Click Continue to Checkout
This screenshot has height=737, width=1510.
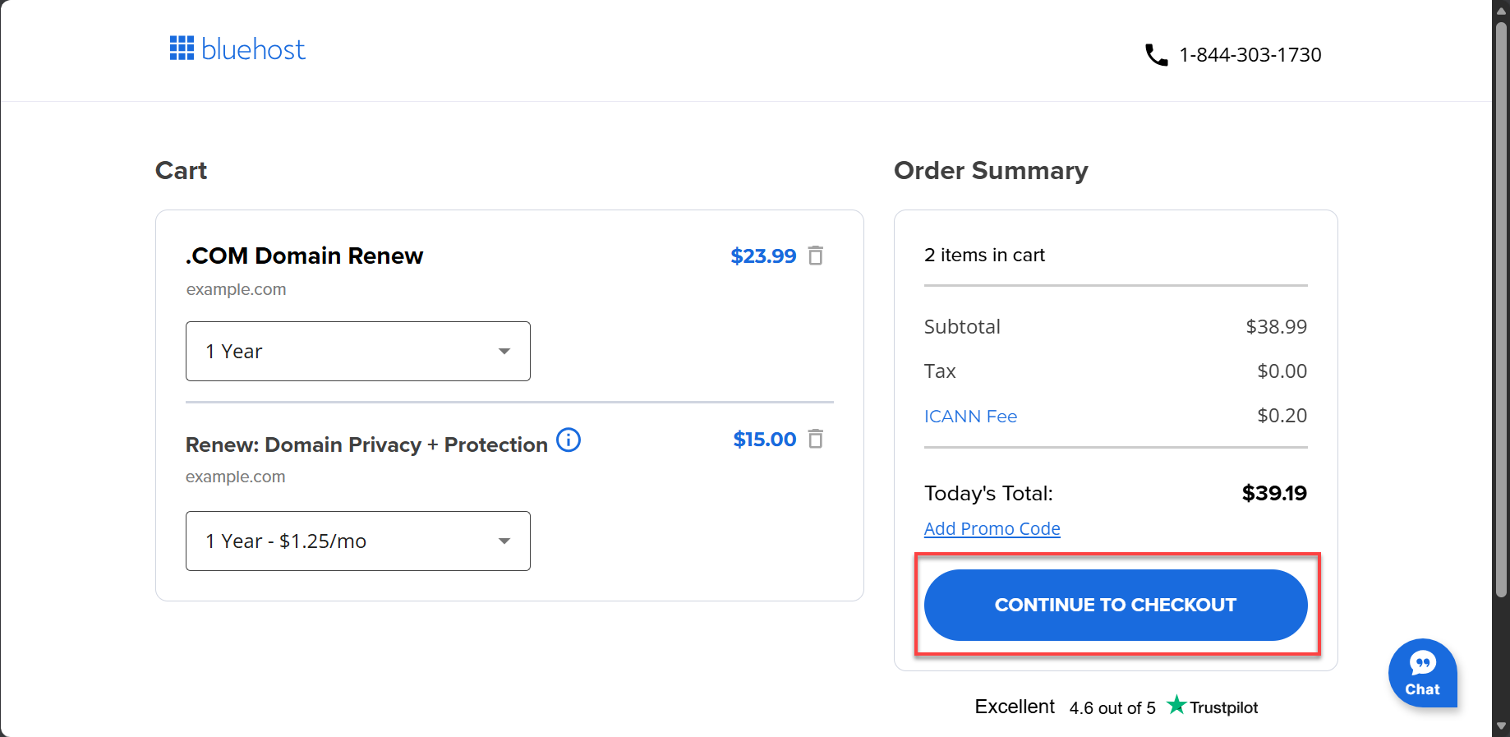[1115, 605]
